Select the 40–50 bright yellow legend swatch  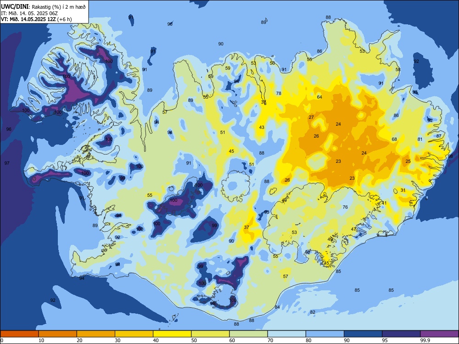click(x=172, y=334)
